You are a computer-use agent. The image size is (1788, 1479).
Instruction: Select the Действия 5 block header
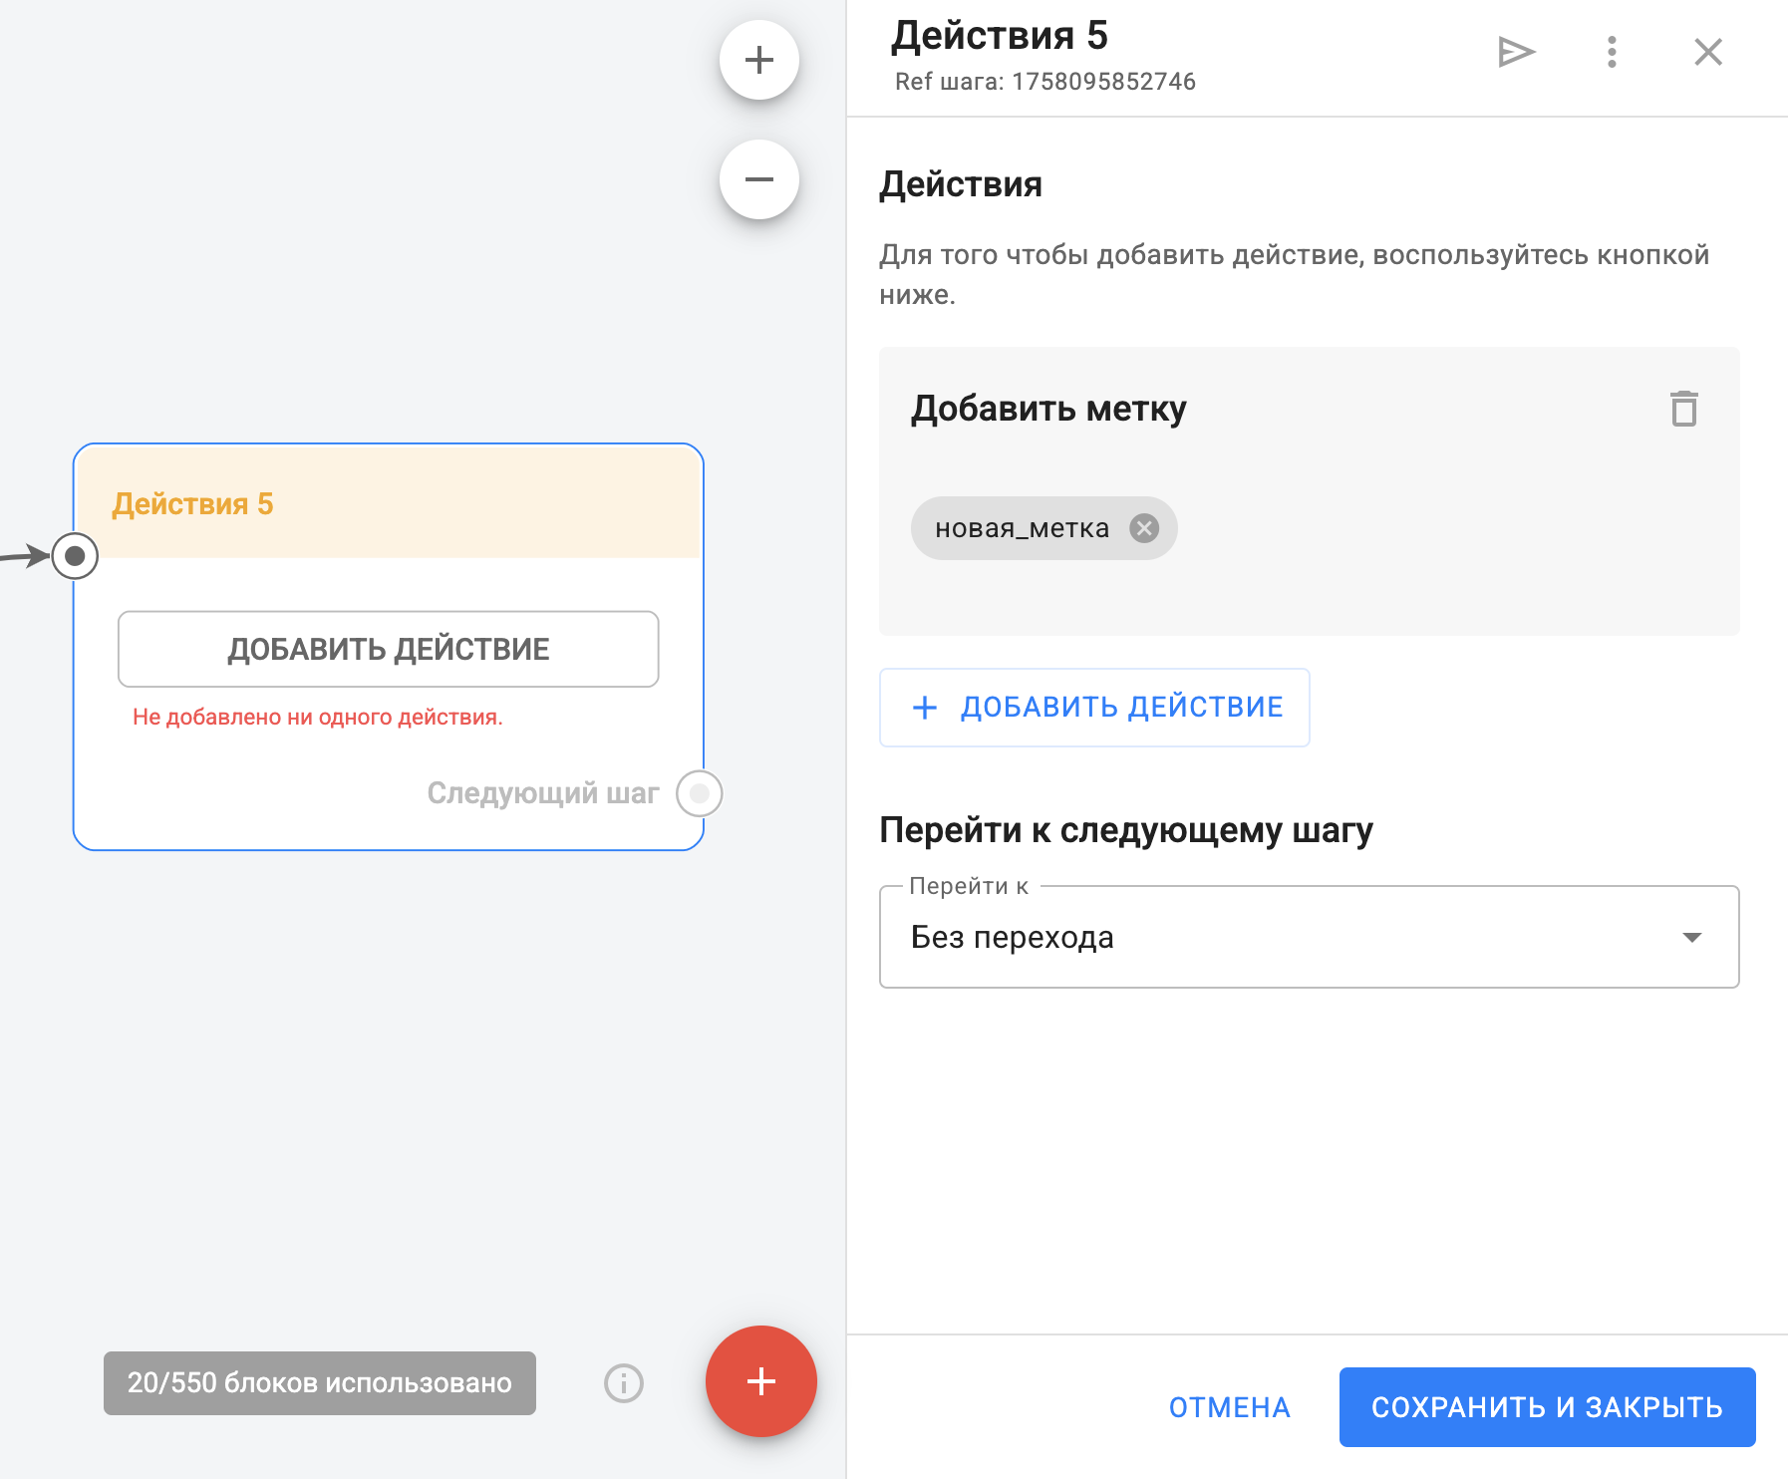pos(389,503)
